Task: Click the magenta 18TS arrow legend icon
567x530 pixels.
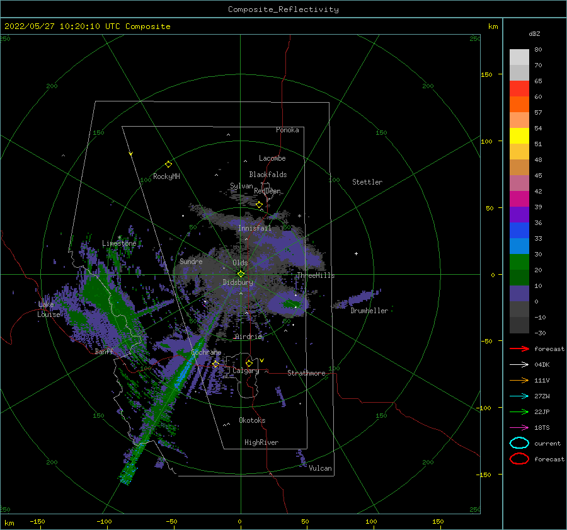Action: [519, 428]
